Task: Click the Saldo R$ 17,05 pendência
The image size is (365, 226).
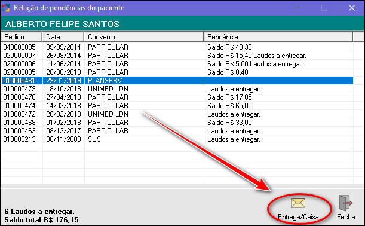Action: pyautogui.click(x=229, y=97)
